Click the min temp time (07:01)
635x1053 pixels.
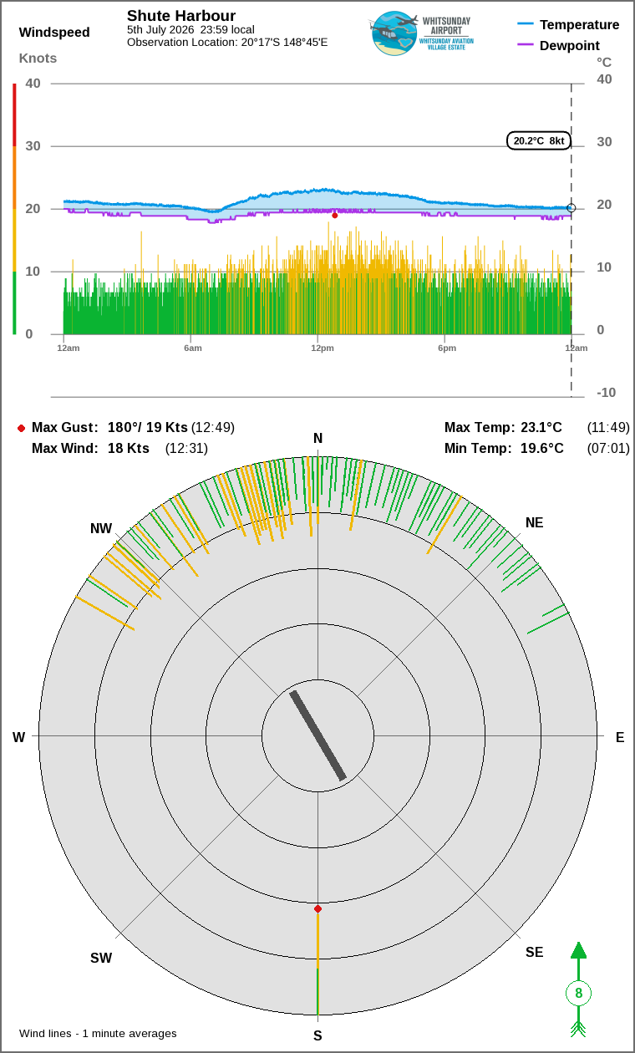(x=608, y=448)
